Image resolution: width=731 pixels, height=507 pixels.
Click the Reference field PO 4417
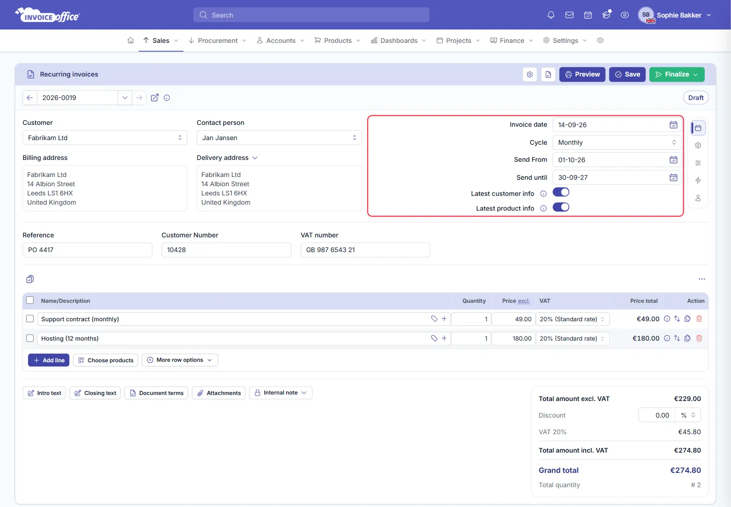[x=87, y=250]
